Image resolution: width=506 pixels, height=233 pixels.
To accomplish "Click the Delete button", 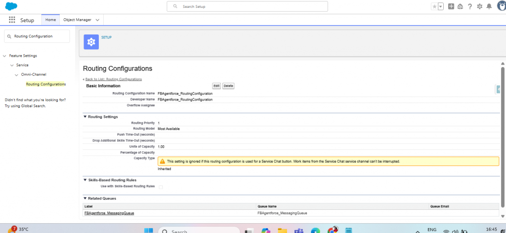I will (x=228, y=86).
